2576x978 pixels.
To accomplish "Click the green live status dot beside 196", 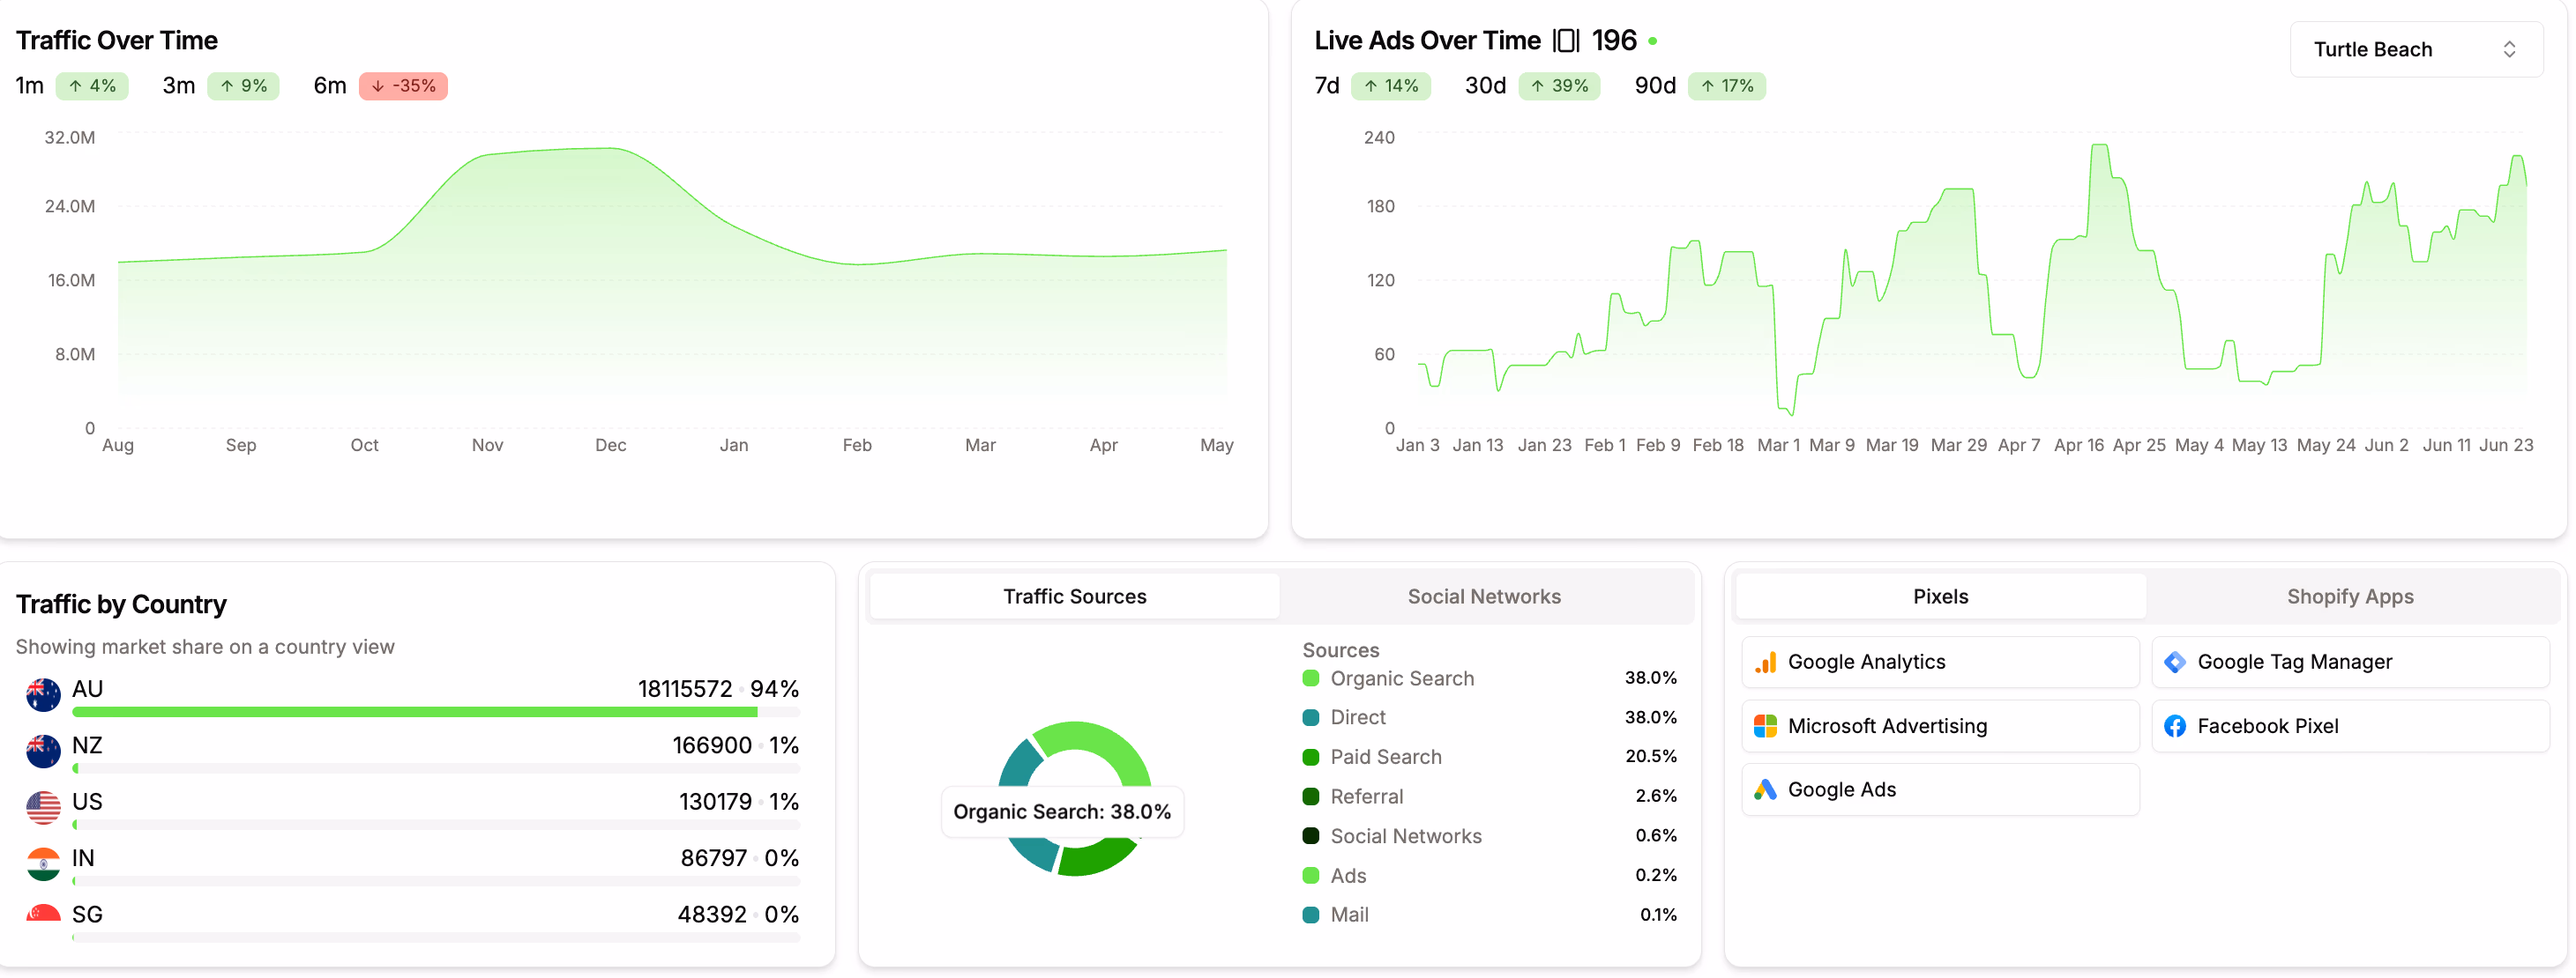I will tap(1652, 41).
